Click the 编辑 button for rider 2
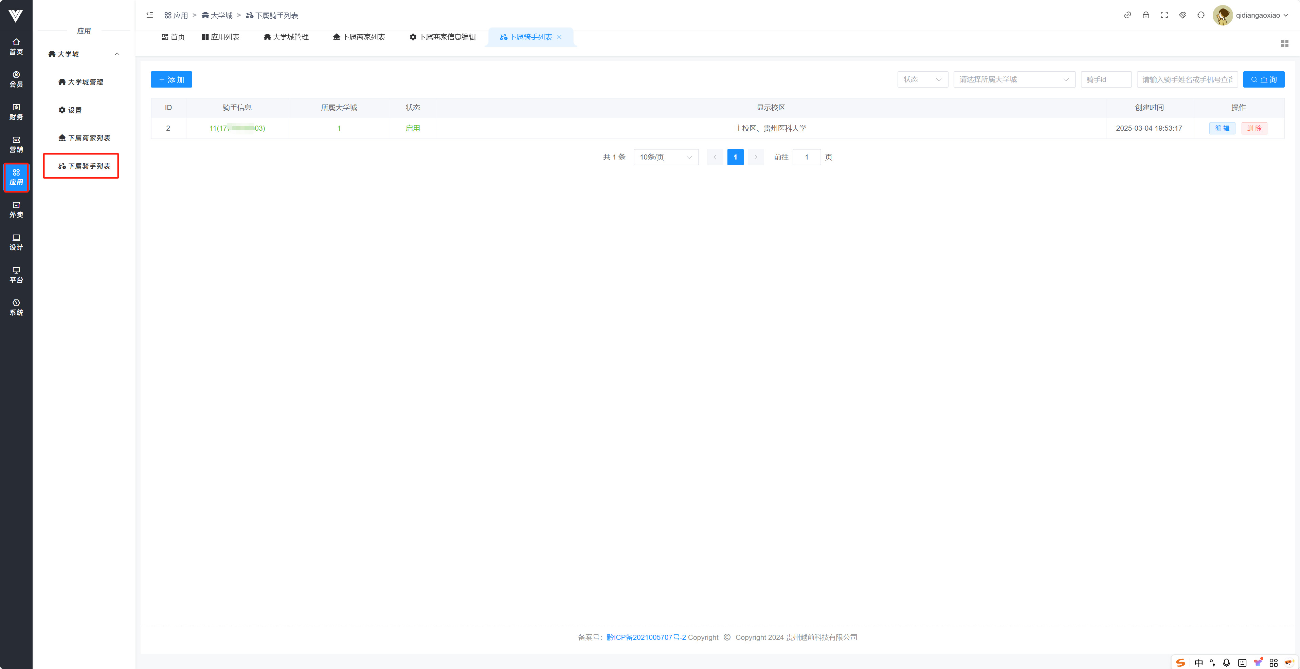 point(1222,128)
